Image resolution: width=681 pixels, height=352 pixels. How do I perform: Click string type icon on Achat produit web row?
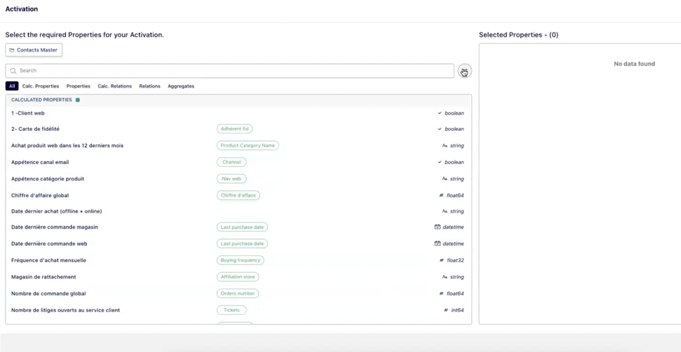coord(445,146)
